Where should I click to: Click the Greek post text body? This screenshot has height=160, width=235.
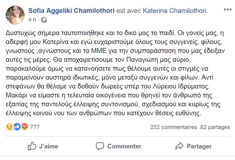[x=115, y=73]
